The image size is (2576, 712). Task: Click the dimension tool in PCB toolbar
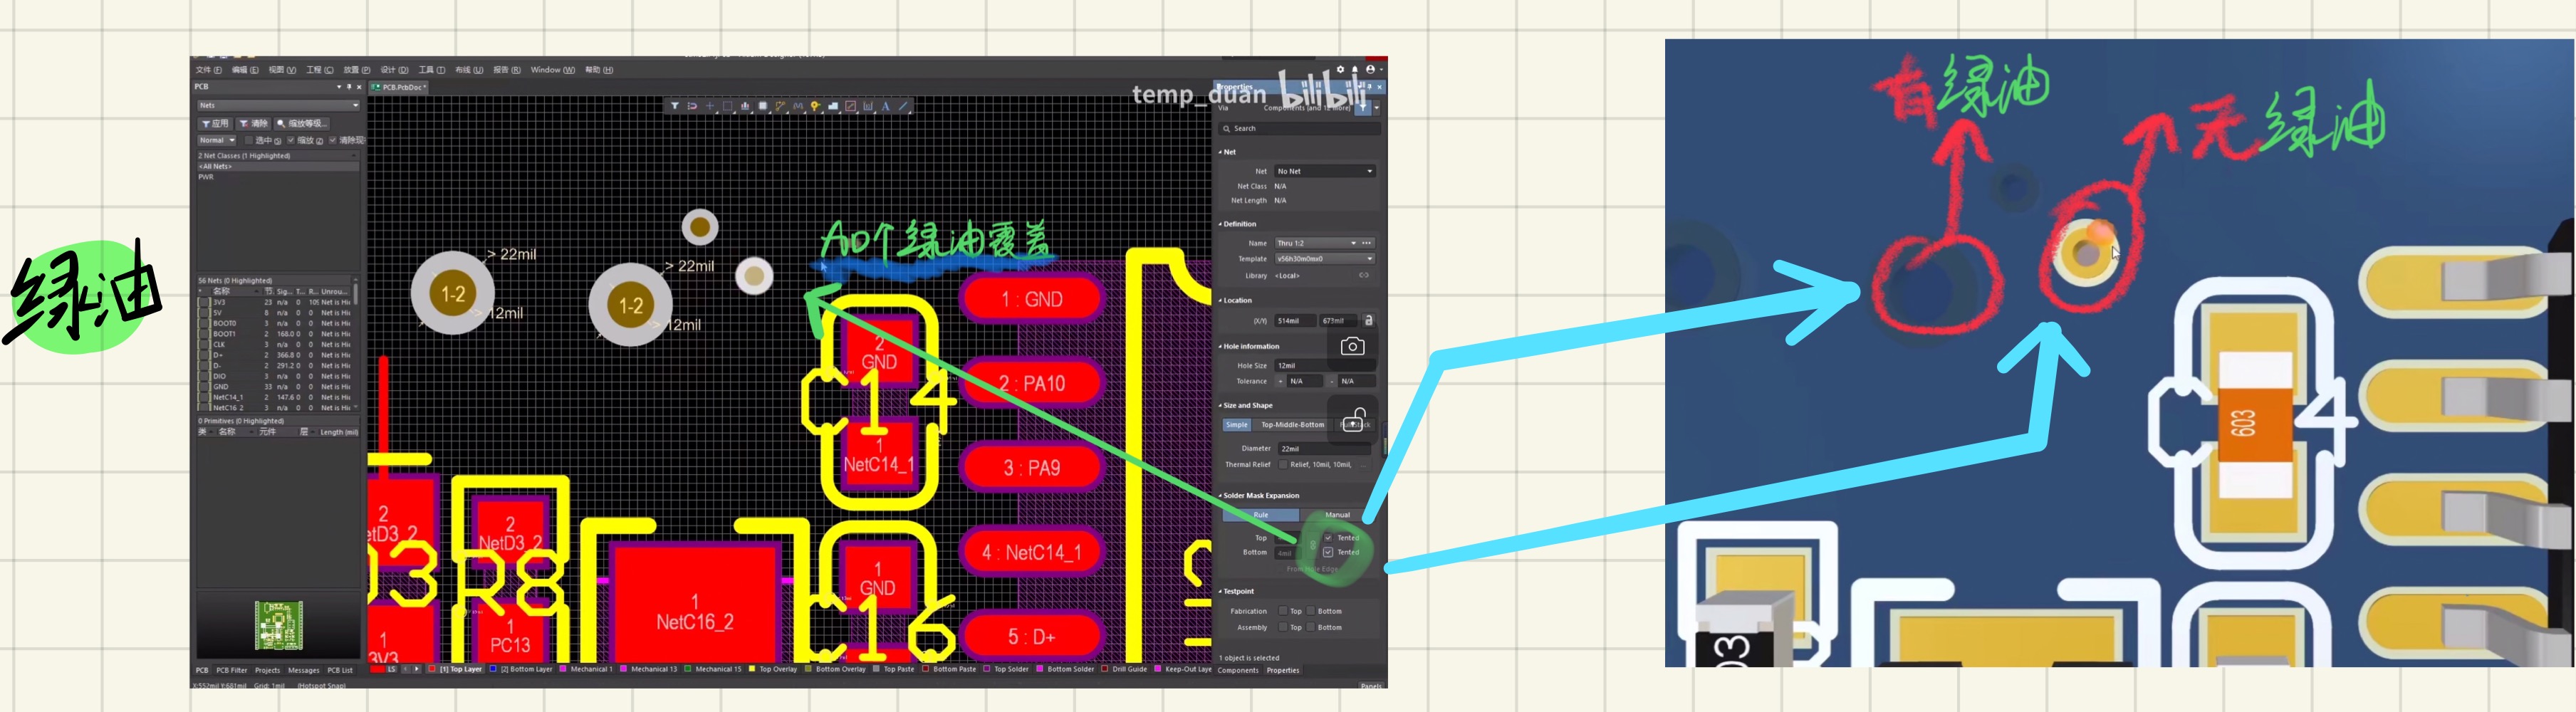tap(868, 106)
